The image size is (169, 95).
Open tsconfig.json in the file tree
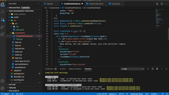[x=19, y=80]
